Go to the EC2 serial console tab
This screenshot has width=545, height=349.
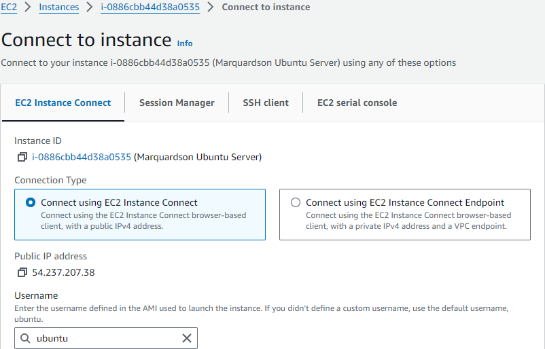click(x=357, y=103)
